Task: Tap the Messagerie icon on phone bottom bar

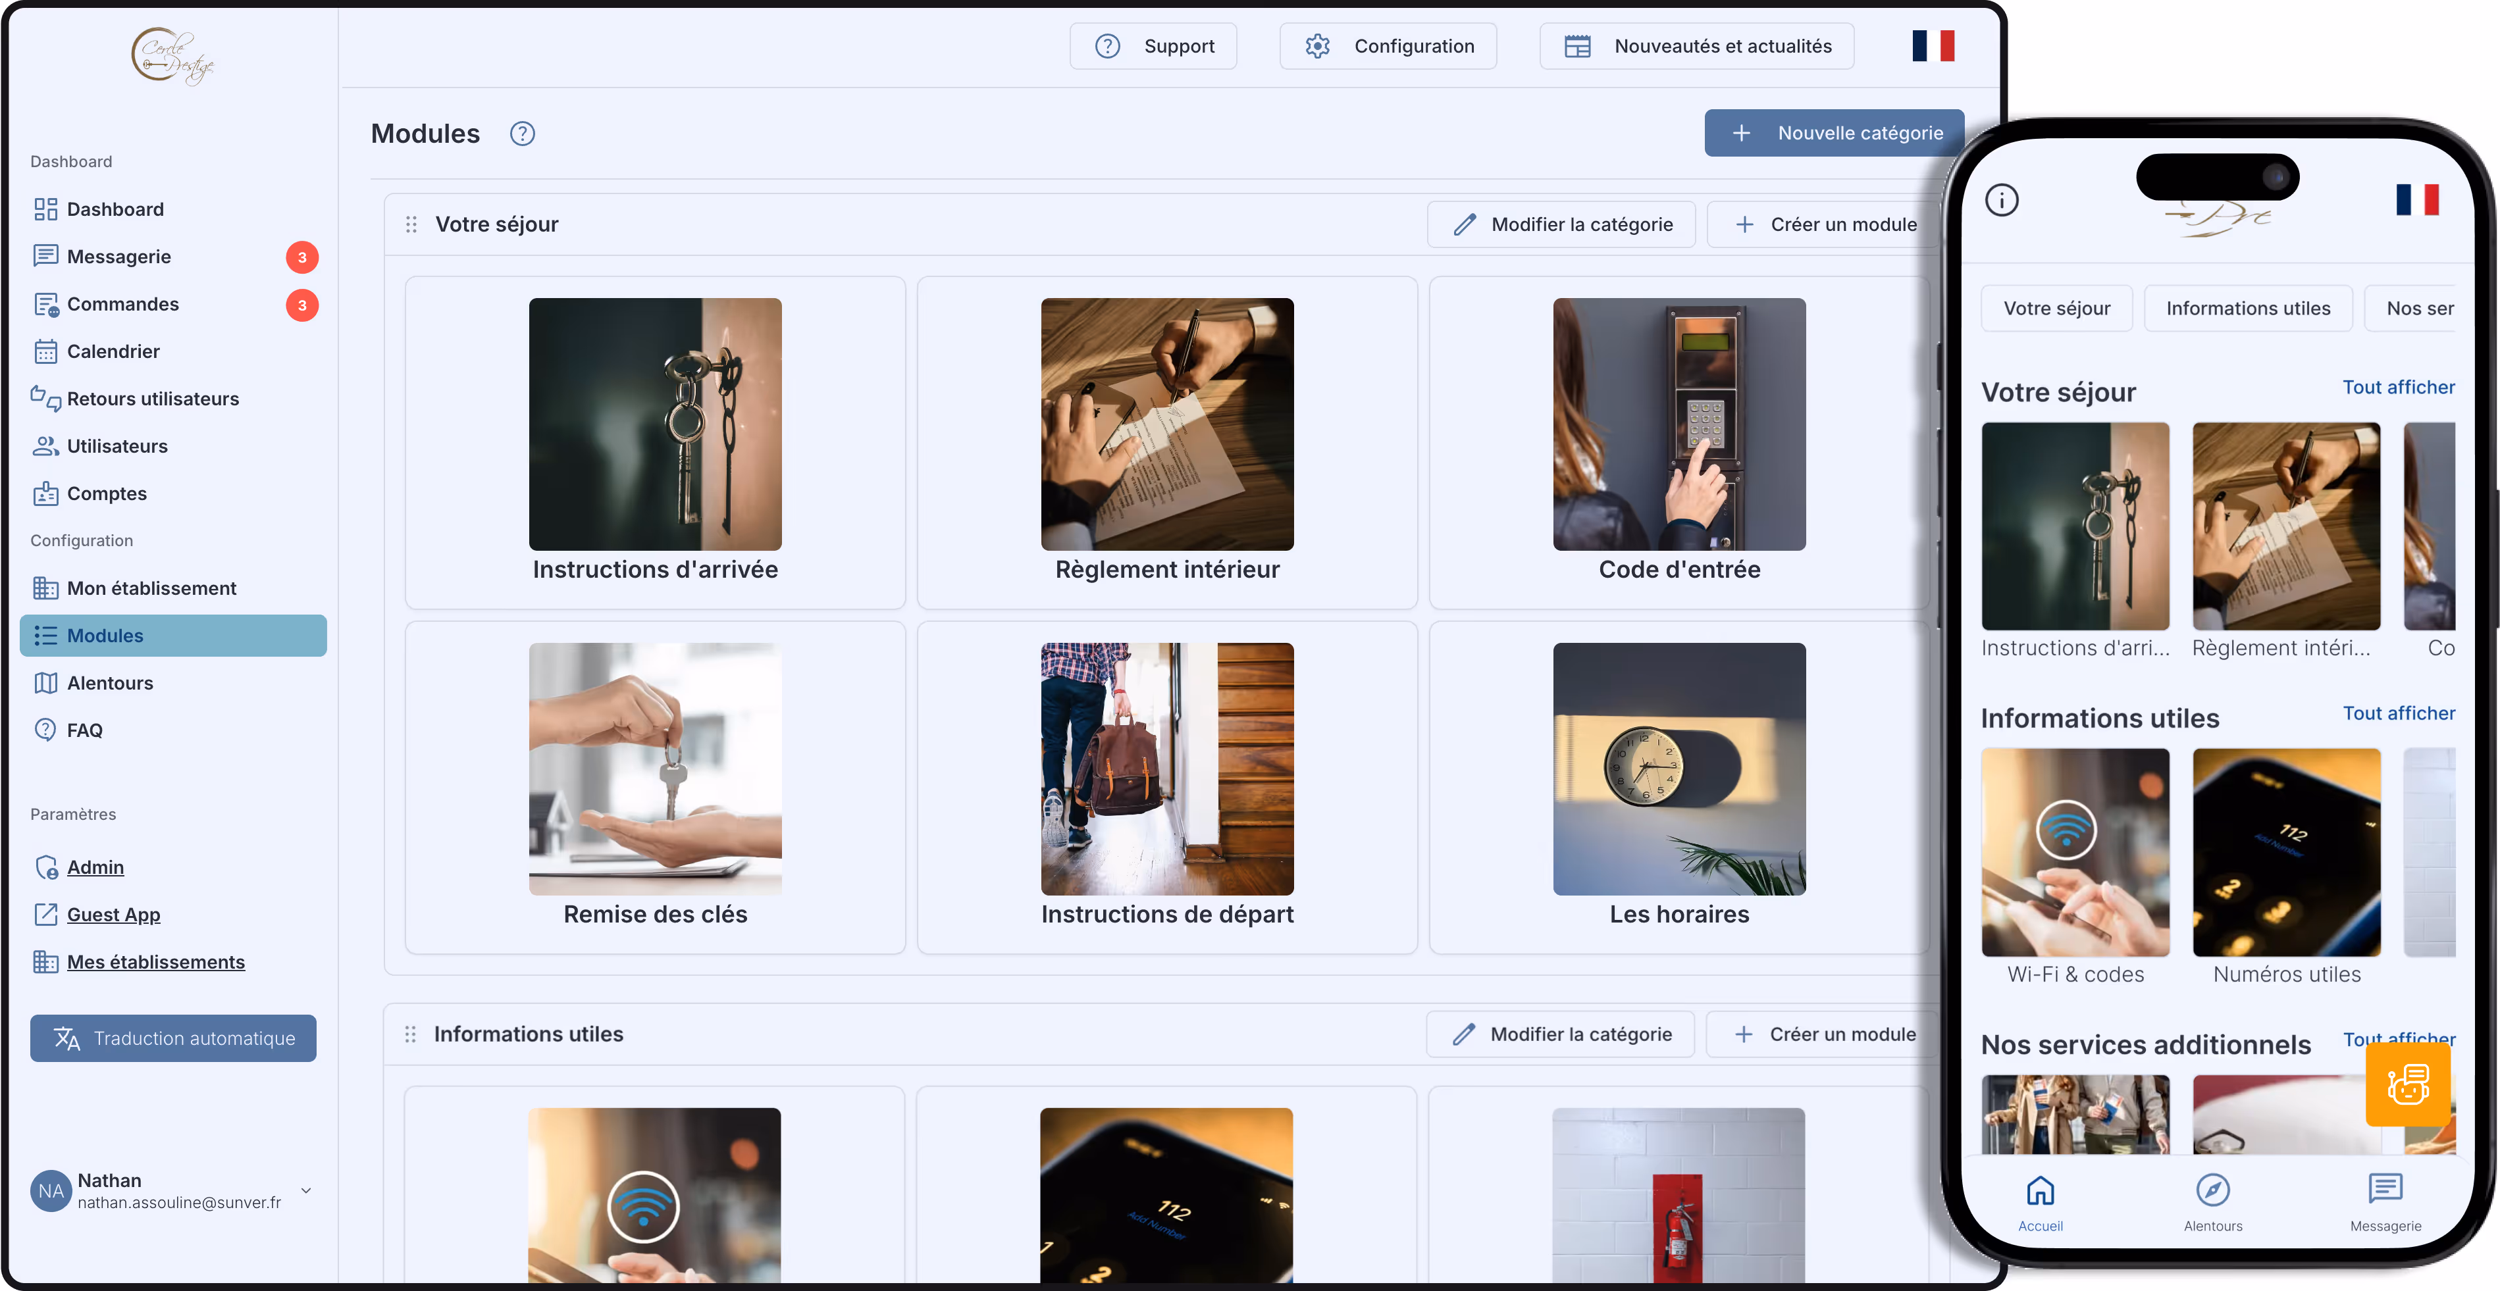Action: coord(2385,1189)
